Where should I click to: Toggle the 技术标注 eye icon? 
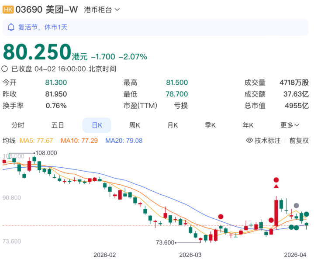(x=249, y=141)
